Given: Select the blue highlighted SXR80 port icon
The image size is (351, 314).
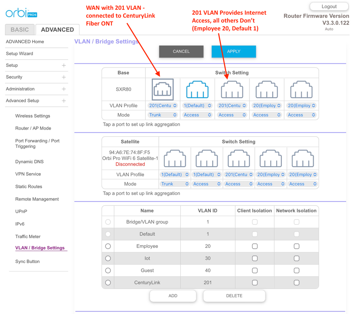Looking at the screenshot, I should [x=197, y=90].
